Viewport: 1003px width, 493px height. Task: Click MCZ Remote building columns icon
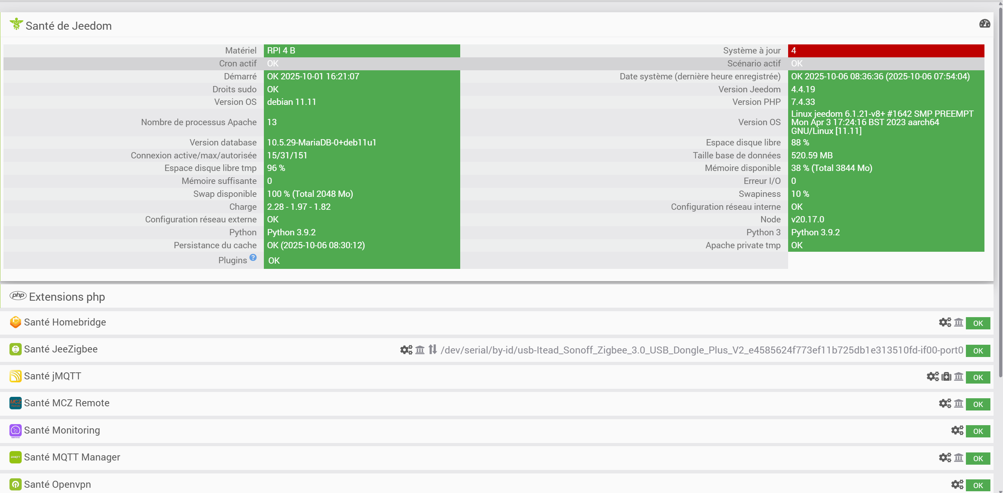[959, 403]
